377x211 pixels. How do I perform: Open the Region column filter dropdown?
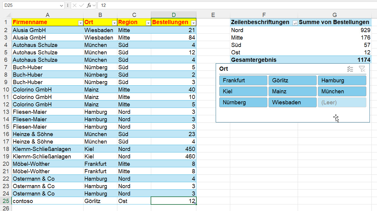coord(148,23)
